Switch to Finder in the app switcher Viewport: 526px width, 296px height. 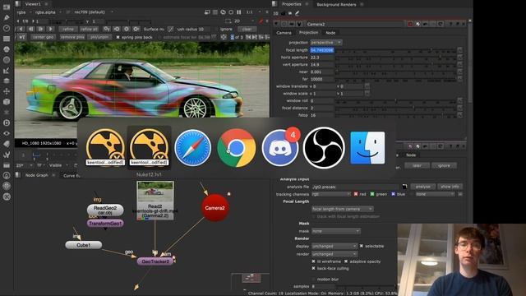(367, 148)
